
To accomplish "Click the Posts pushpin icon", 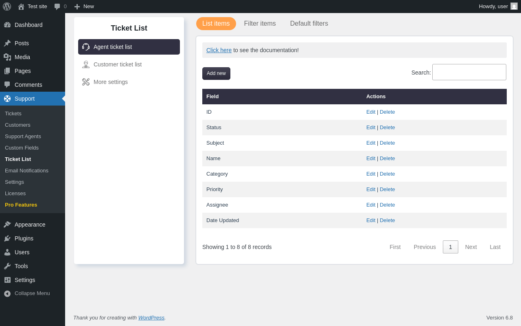I will tap(7, 43).
